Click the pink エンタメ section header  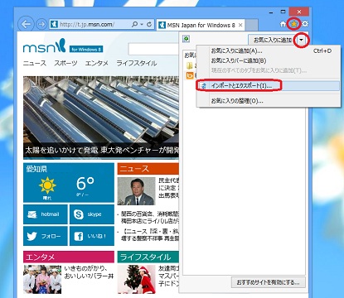click(x=69, y=257)
